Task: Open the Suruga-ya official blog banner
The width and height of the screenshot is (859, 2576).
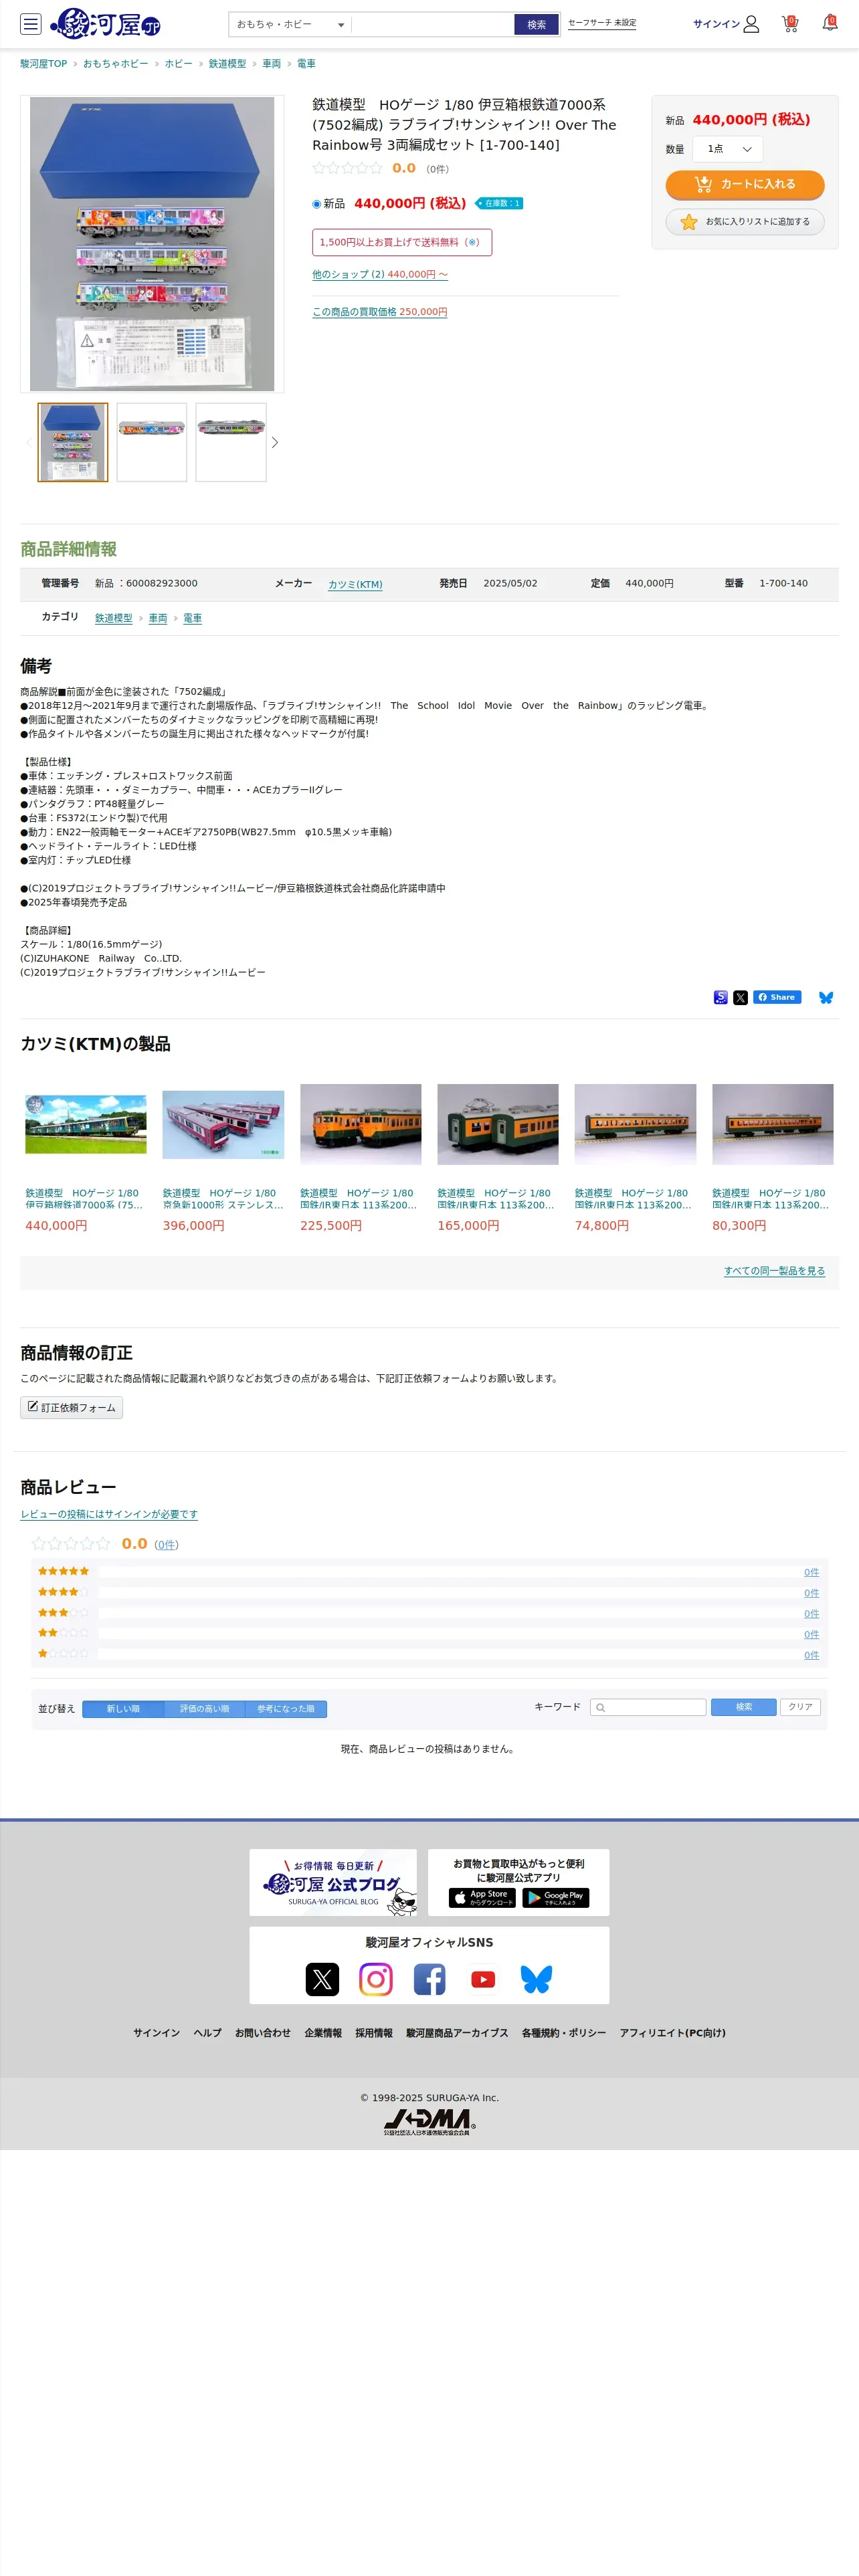Action: (333, 1882)
